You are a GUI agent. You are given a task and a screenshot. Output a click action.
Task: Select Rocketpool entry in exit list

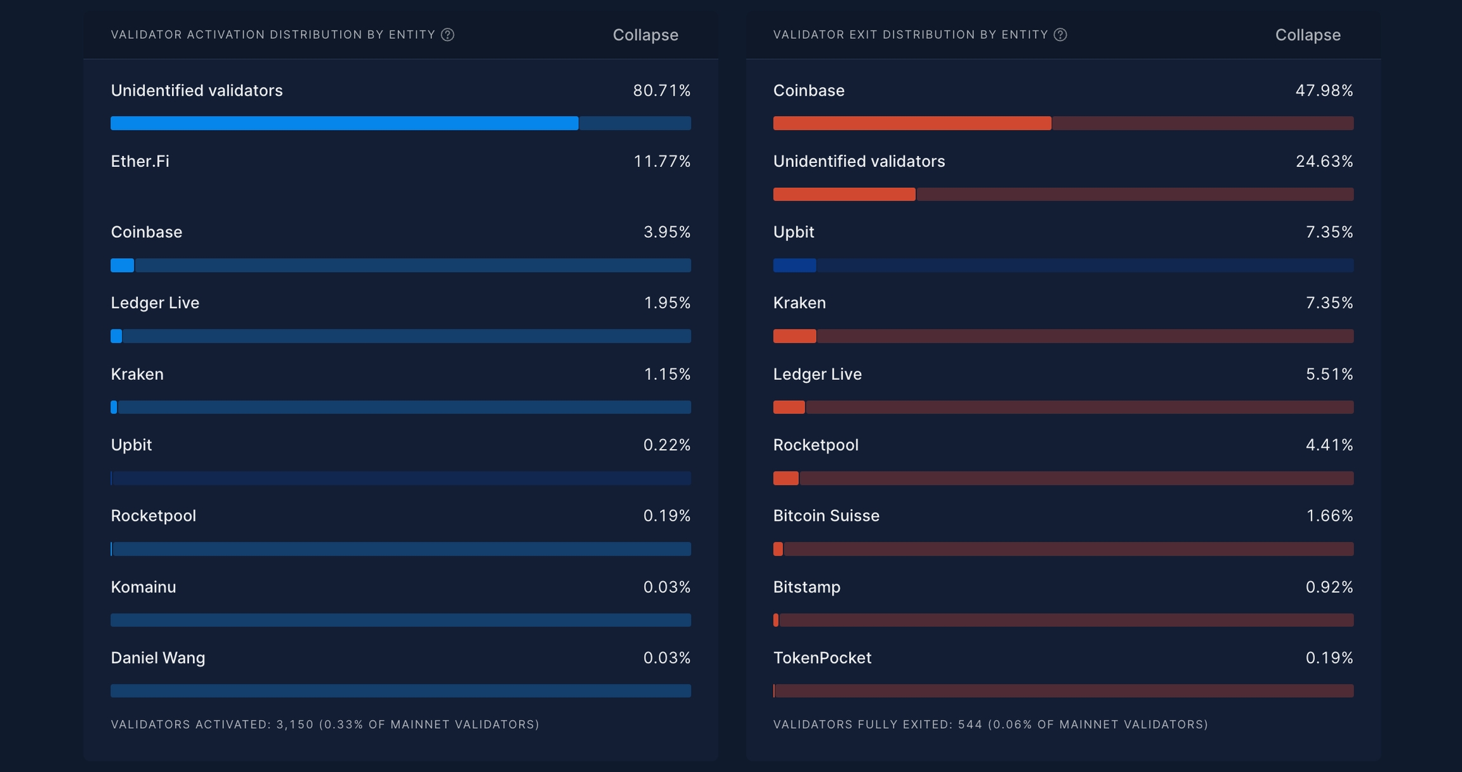[815, 445]
